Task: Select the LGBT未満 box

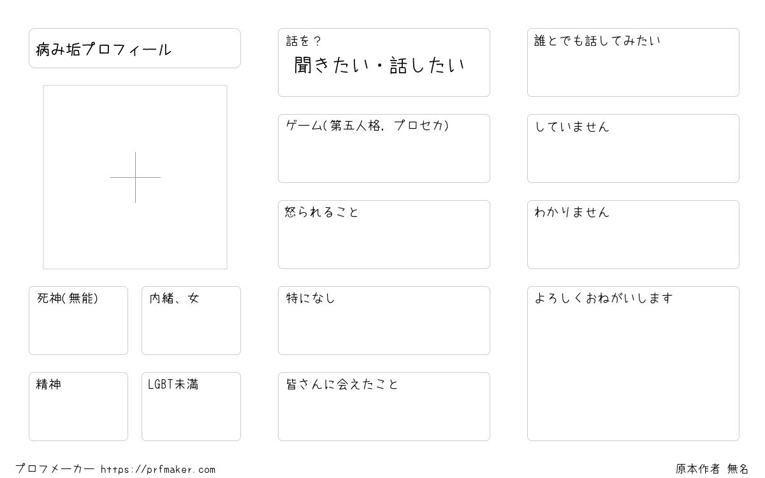Action: (191, 407)
